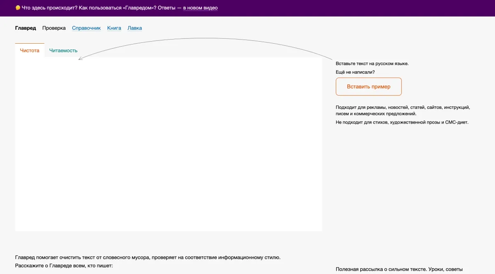
Task: Open the Справочник section
Action: tap(86, 28)
